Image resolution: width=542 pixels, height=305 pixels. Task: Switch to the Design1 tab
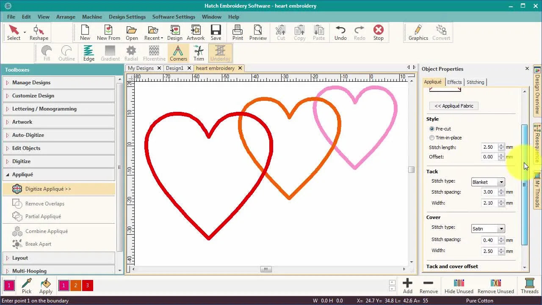(x=174, y=68)
